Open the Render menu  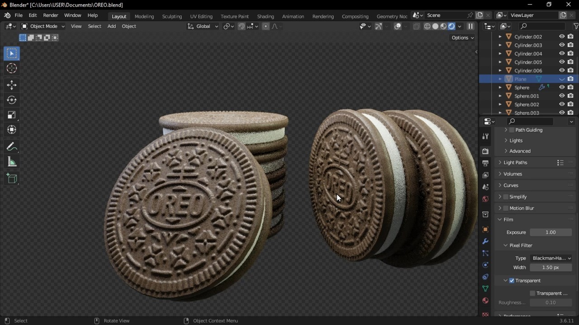(51, 15)
